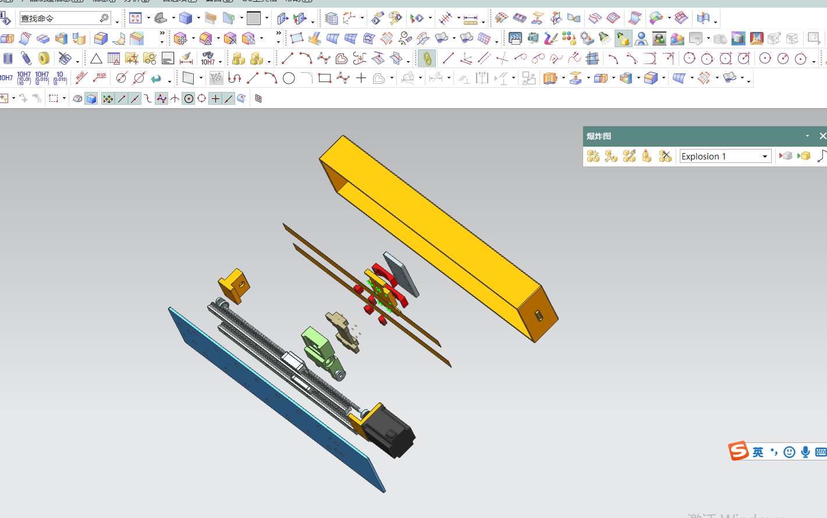Click the triangle symbol icon
Screen dimensions: 827x518
tap(96, 58)
